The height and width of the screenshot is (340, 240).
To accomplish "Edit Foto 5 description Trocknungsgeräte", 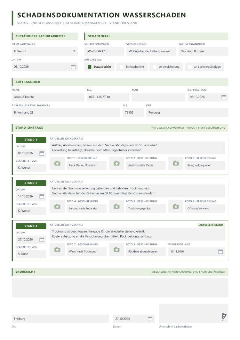I will (x=146, y=208).
